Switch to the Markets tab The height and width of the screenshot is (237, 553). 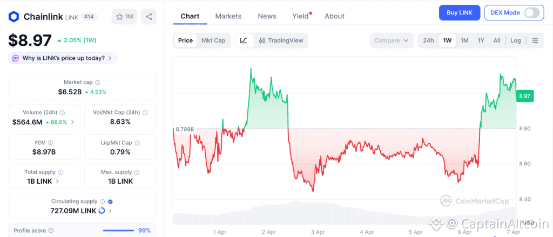coord(228,16)
